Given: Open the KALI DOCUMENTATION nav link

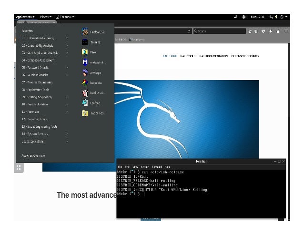Looking at the screenshot, I should tap(213, 56).
